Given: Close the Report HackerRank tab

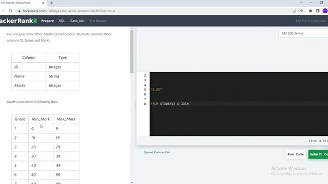Looking at the screenshot, I should tap(43, 3).
